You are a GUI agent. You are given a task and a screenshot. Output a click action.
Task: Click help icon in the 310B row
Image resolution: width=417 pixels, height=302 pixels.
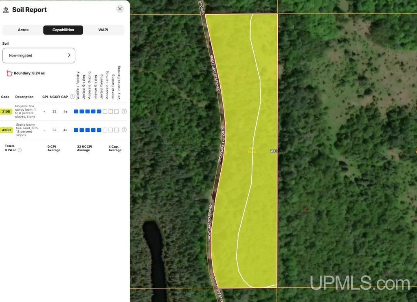pos(124,111)
